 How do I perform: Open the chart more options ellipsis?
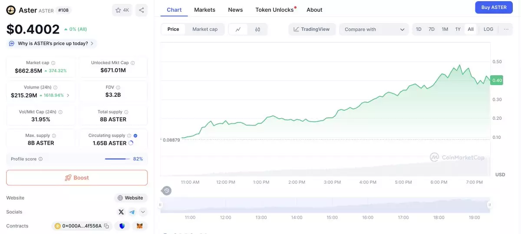pos(506,29)
